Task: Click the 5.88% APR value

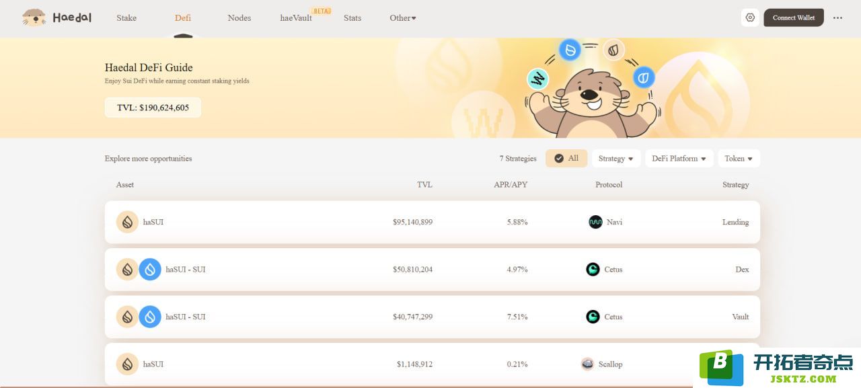Action: [x=517, y=222]
